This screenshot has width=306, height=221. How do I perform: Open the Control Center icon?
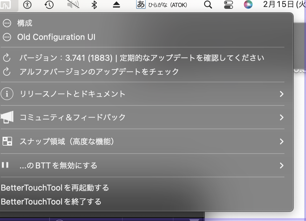(x=228, y=5)
